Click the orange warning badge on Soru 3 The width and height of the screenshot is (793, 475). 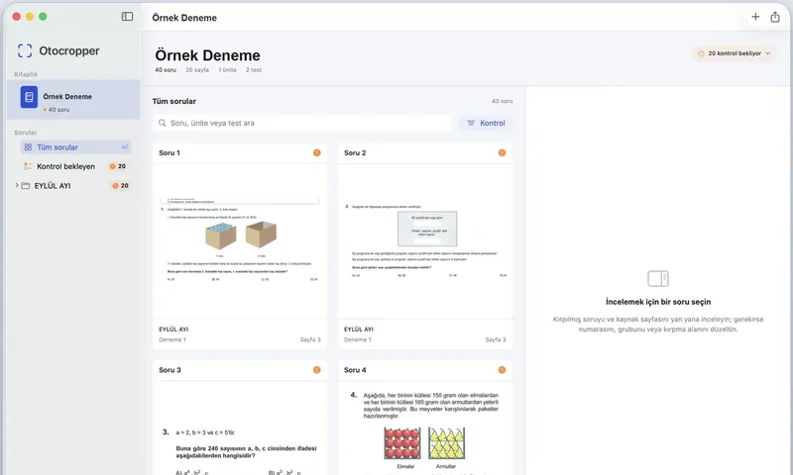coord(316,370)
